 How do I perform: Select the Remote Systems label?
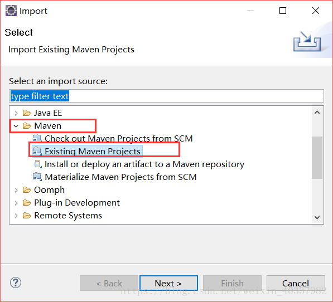[68, 216]
